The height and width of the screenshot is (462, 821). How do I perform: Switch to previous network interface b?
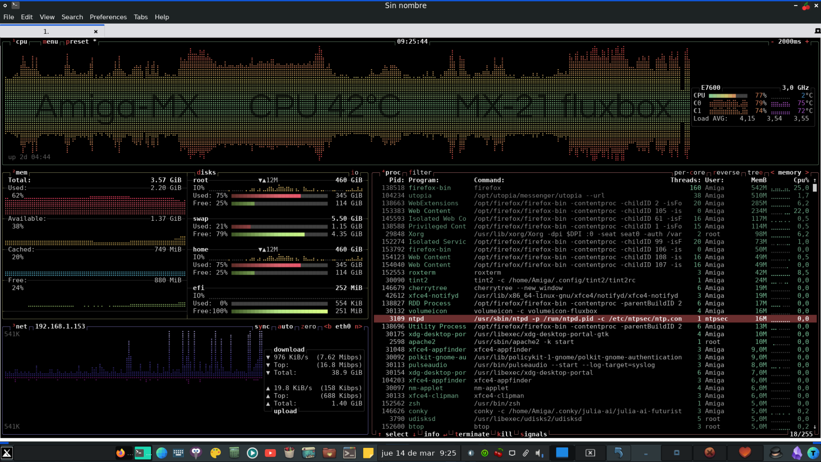pyautogui.click(x=328, y=327)
